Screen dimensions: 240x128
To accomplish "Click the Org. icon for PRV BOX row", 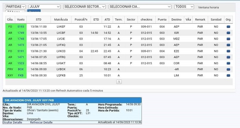I will tap(228, 69).
